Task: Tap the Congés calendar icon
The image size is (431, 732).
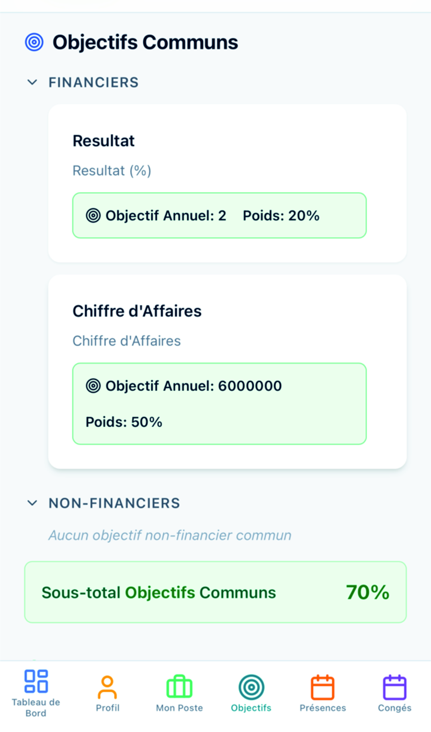Action: coord(394,687)
